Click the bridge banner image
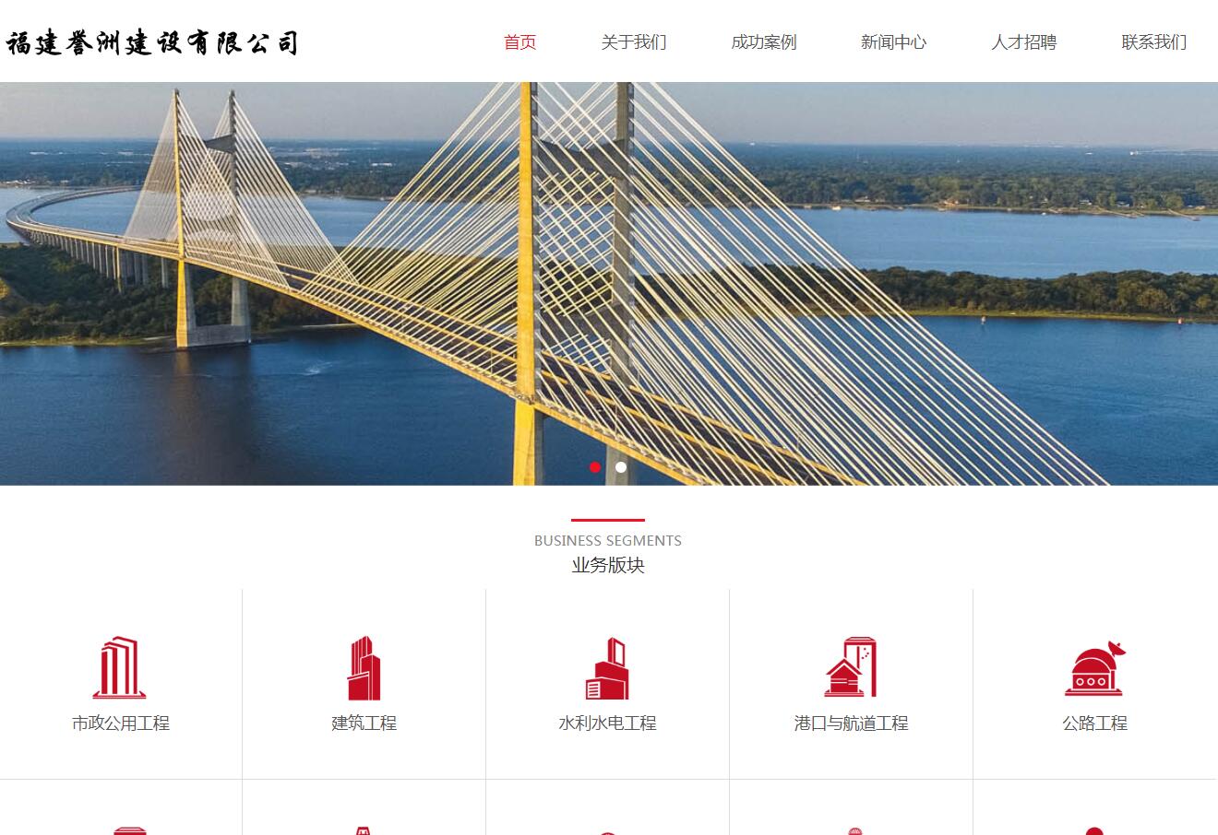The height and width of the screenshot is (835, 1218). coord(609,284)
